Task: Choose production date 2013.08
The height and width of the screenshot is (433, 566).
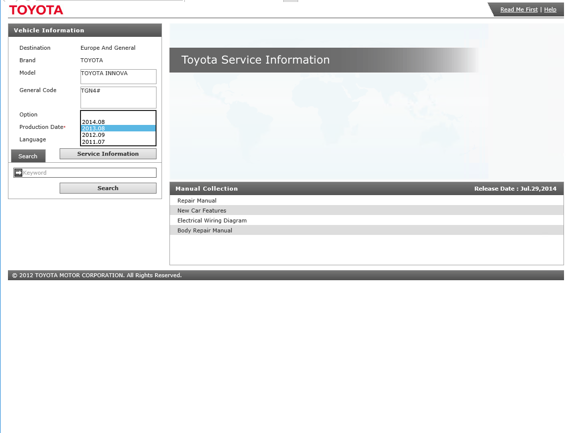Action: (x=118, y=128)
